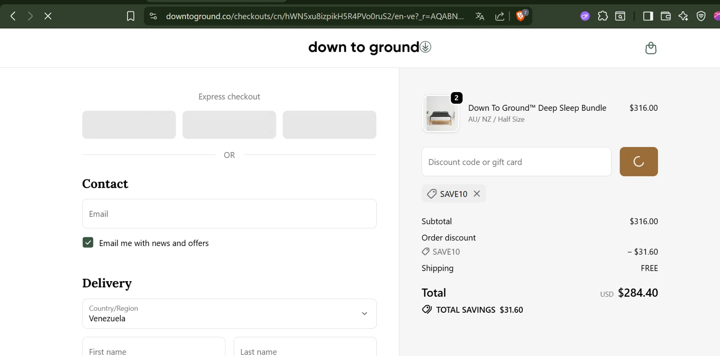Select the Order discount amount – $31.60
This screenshot has width=720, height=356.
tap(643, 252)
